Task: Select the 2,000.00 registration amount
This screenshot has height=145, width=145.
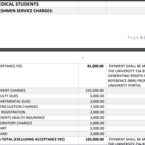Action: (x=97, y=112)
